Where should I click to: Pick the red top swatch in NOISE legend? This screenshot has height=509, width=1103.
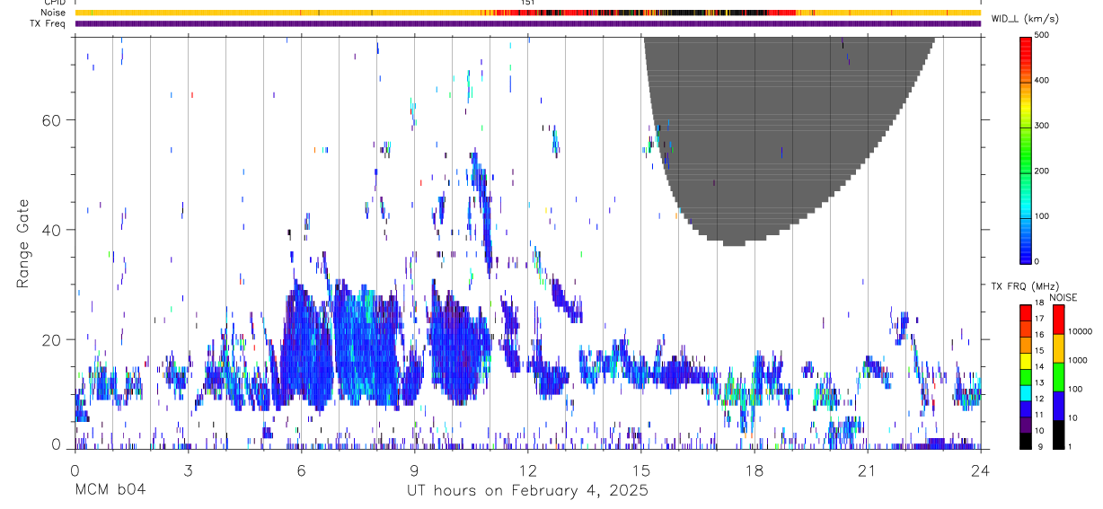pos(1059,320)
